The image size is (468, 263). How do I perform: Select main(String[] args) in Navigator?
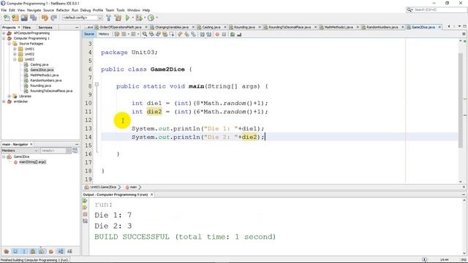(x=32, y=162)
